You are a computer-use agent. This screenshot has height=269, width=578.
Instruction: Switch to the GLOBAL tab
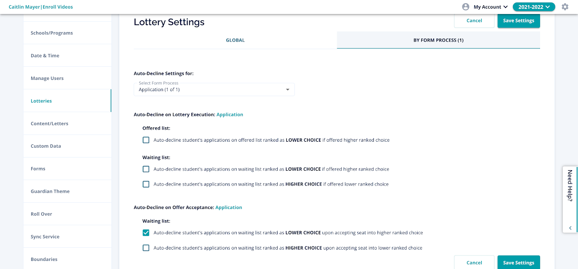click(235, 40)
